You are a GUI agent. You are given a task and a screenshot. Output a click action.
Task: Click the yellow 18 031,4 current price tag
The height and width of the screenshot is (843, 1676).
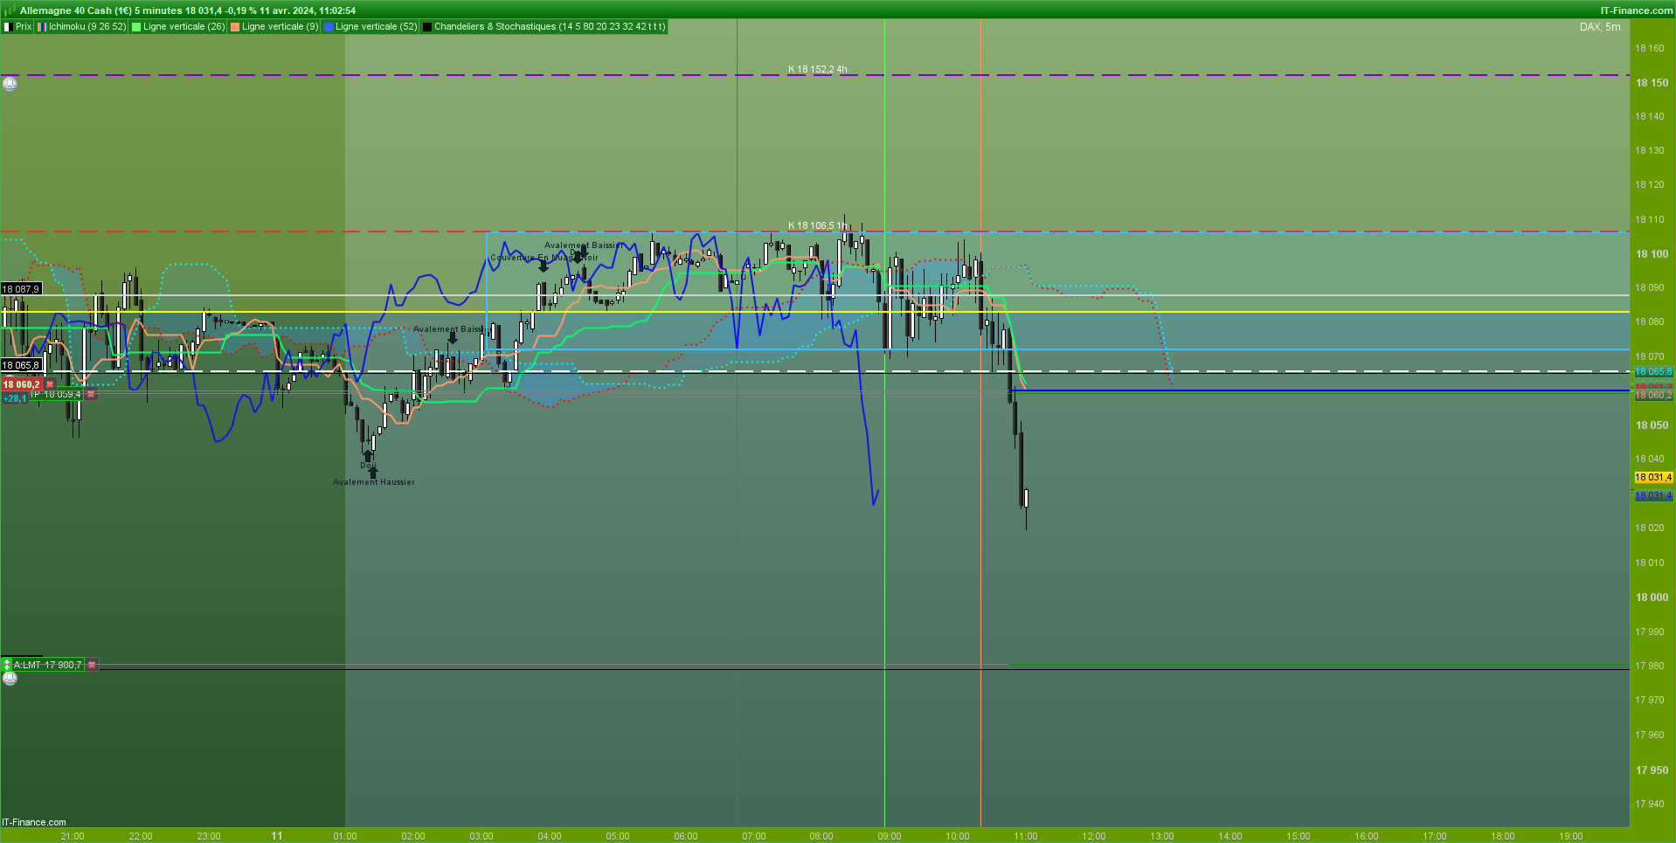pos(1653,477)
